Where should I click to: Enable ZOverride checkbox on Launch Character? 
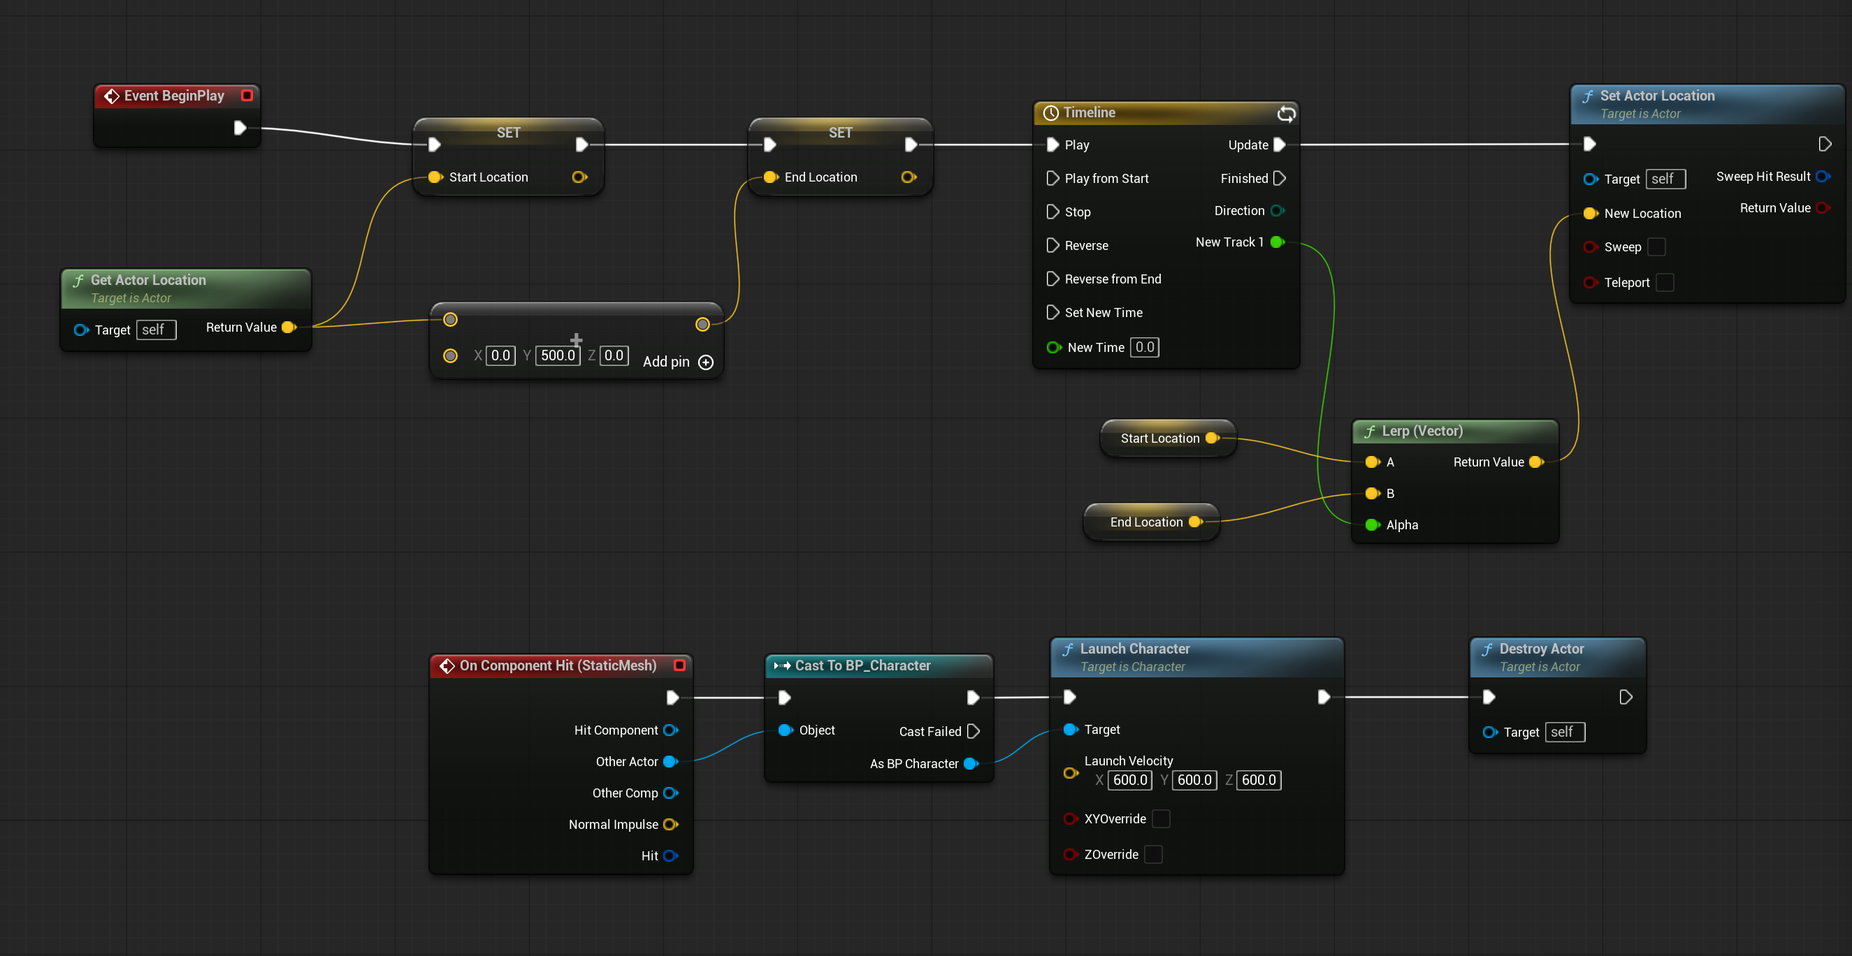(x=1153, y=854)
